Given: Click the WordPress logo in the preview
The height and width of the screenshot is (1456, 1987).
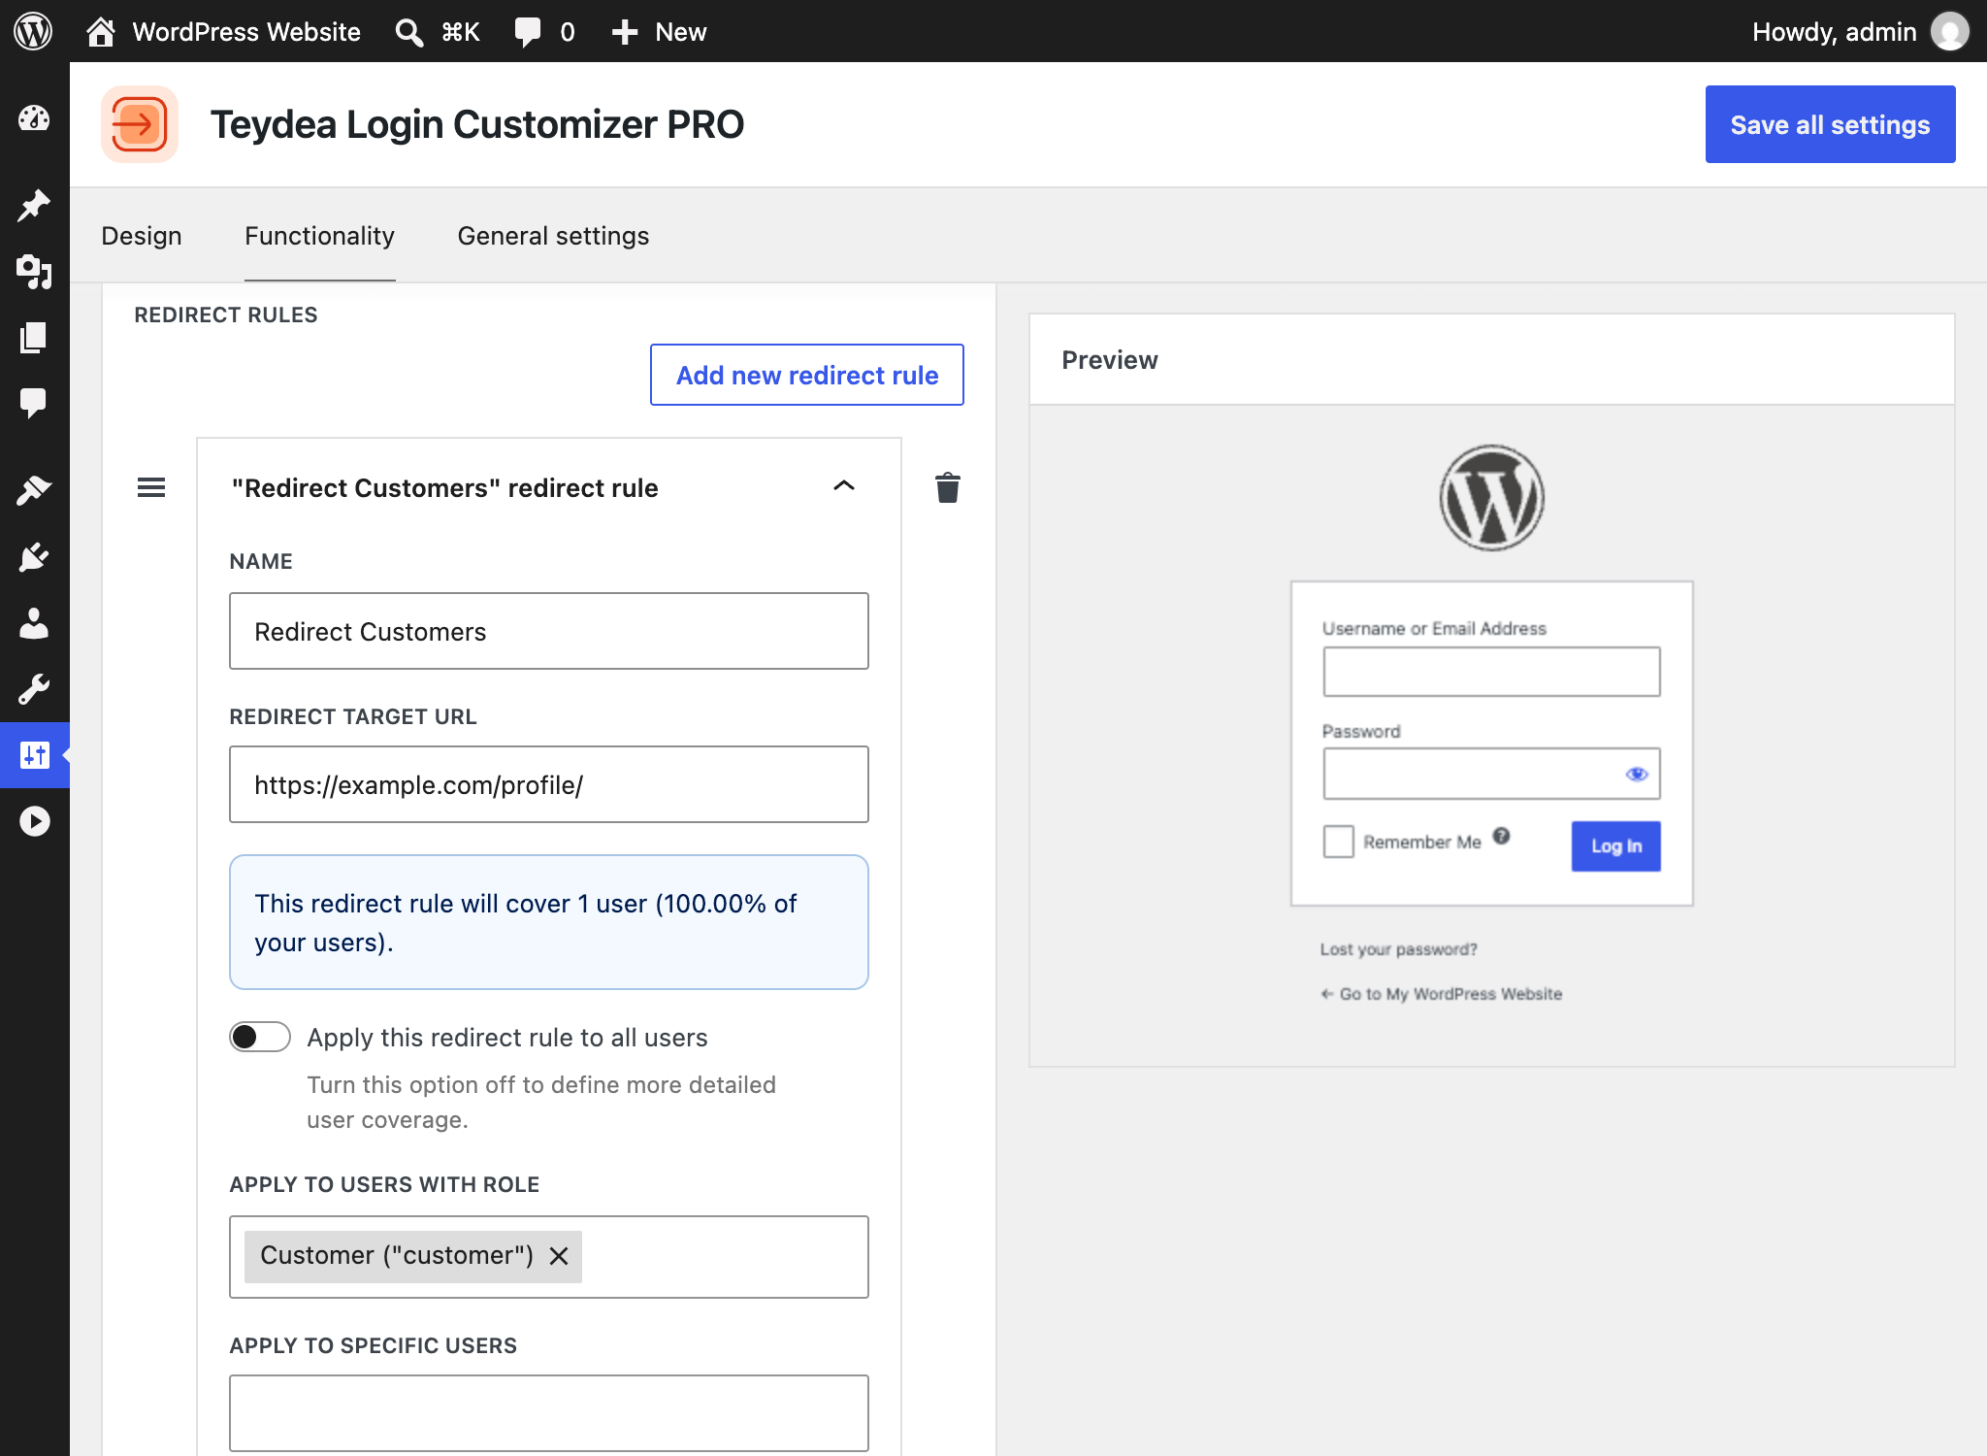Looking at the screenshot, I should pyautogui.click(x=1491, y=498).
